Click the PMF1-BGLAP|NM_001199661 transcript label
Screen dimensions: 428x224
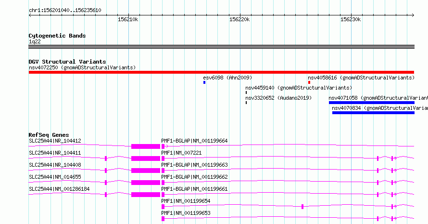click(194, 189)
